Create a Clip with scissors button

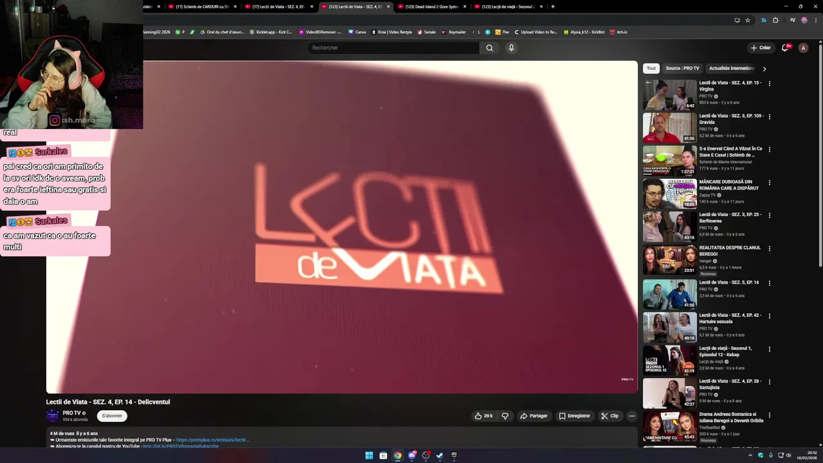(x=610, y=416)
